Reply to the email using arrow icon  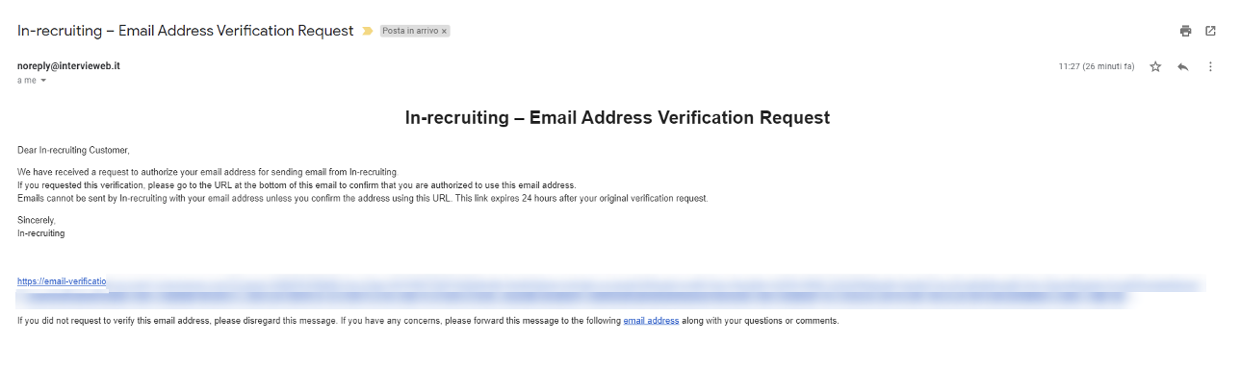click(1182, 66)
